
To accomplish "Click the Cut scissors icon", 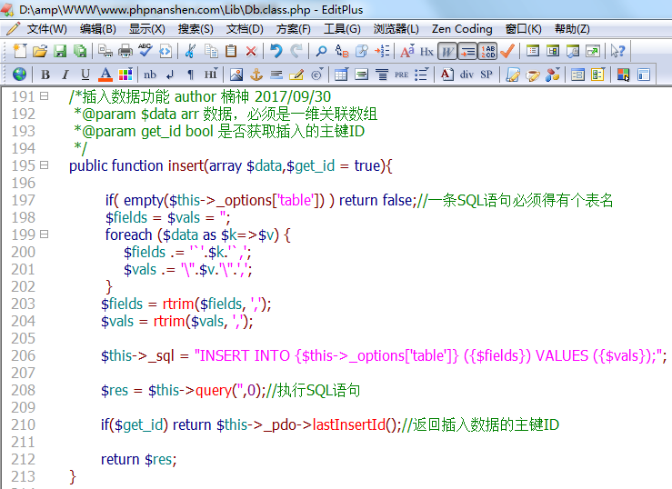I will 190,52.
